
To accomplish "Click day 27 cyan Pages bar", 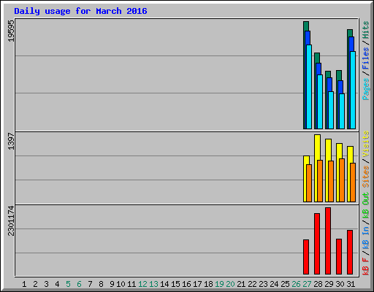I will point(309,87).
